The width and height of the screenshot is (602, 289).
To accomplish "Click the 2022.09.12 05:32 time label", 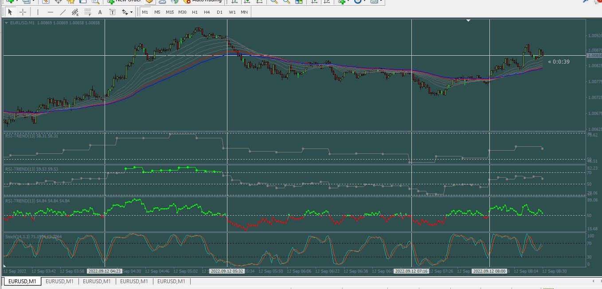I will tap(227, 271).
